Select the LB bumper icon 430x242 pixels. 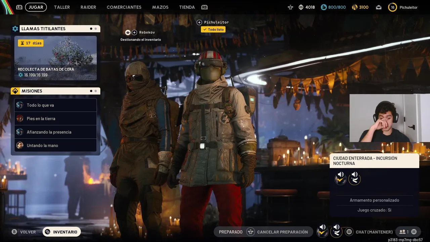19,7
